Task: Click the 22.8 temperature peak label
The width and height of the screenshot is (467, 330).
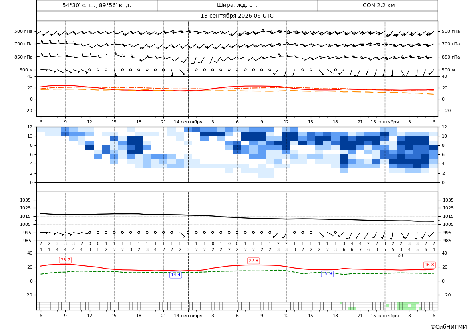Action: pyautogui.click(x=253, y=261)
